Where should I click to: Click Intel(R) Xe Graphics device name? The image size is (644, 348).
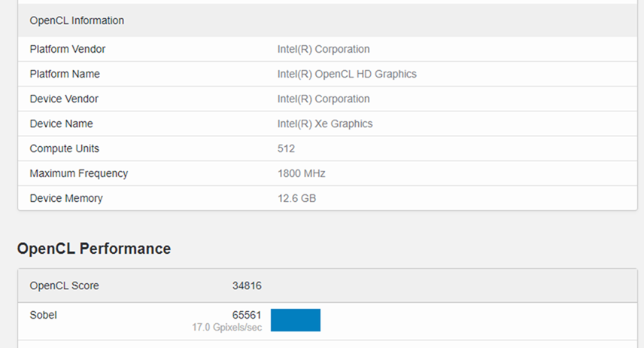coord(325,124)
